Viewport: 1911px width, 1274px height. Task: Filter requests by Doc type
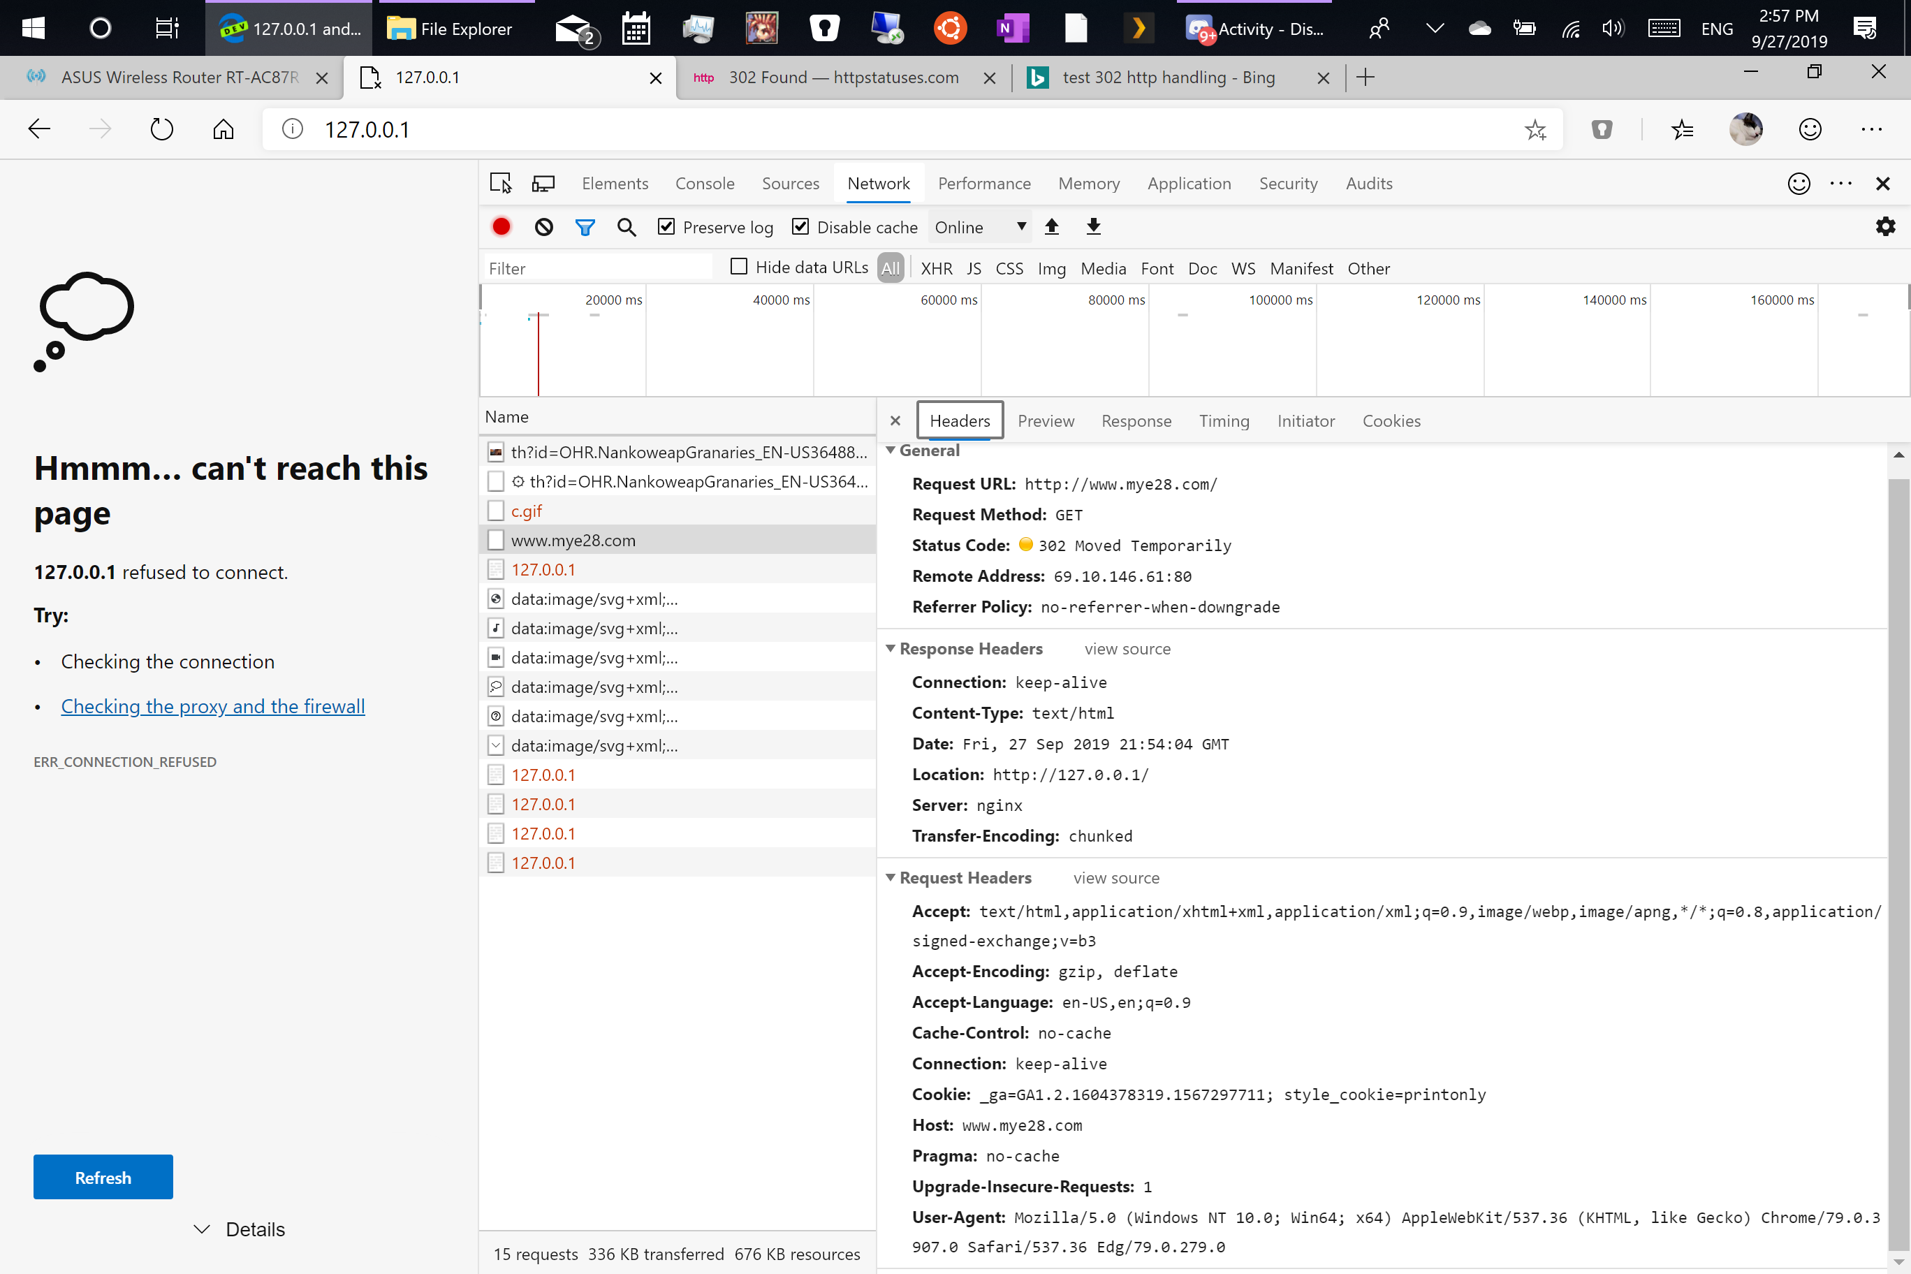tap(1201, 268)
